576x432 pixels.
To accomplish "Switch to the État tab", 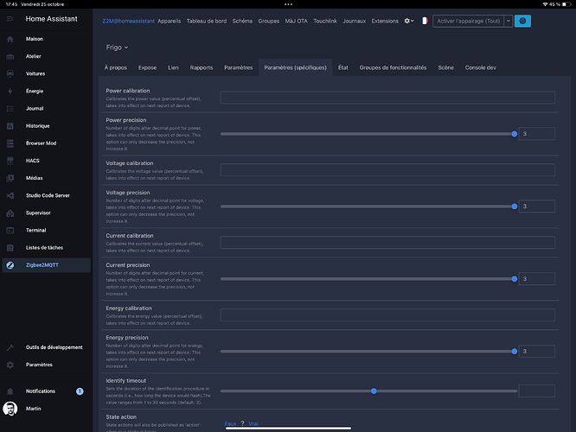I will click(343, 67).
